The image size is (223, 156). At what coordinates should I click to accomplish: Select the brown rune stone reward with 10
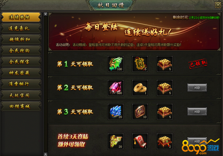coord(140,112)
